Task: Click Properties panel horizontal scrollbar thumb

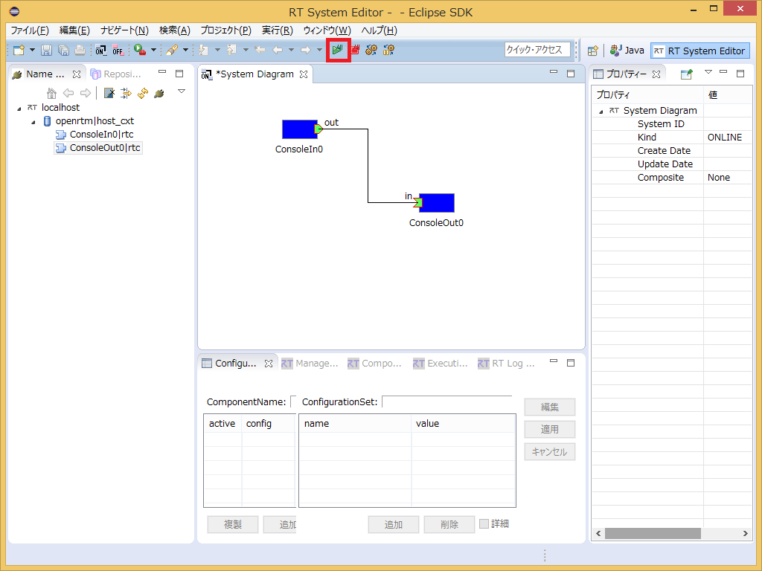Action: click(653, 534)
